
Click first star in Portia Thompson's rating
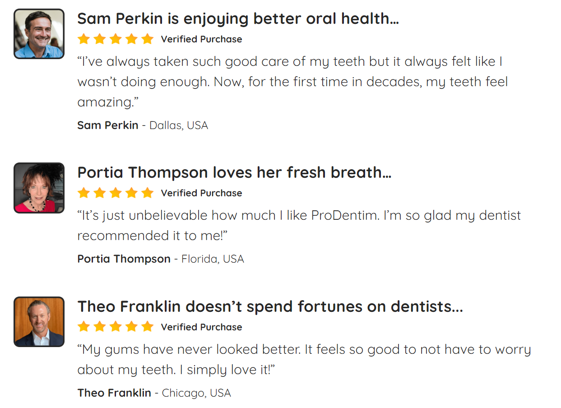83,193
